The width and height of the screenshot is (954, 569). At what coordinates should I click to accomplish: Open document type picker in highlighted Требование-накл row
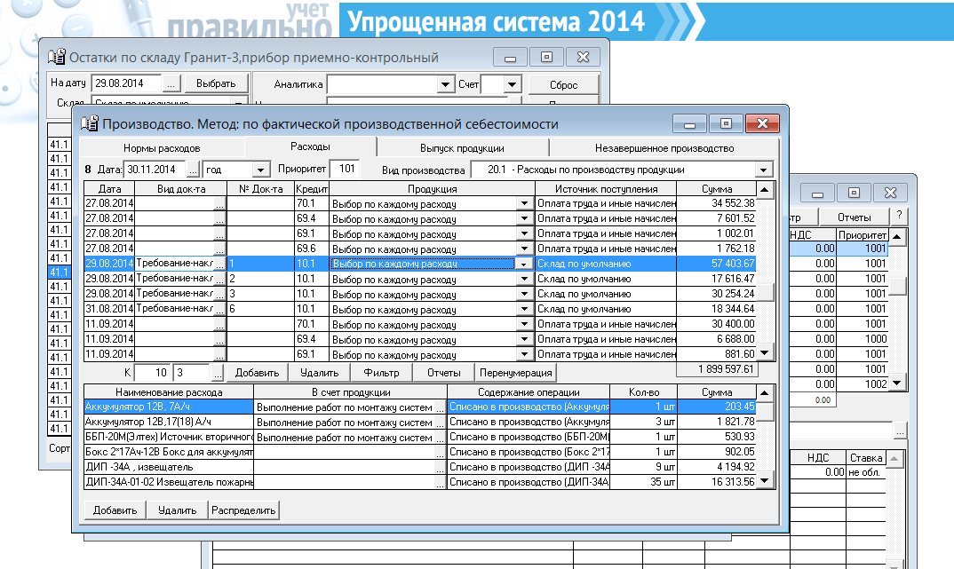219,264
